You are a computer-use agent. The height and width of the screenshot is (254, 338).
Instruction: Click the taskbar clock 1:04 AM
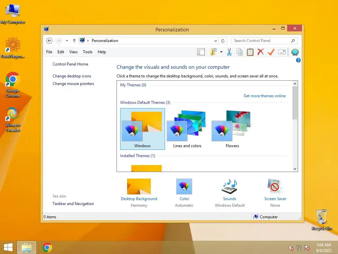pos(323,245)
